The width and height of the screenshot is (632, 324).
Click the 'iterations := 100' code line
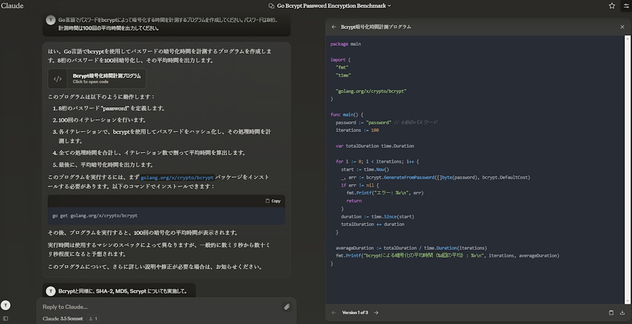357,130
